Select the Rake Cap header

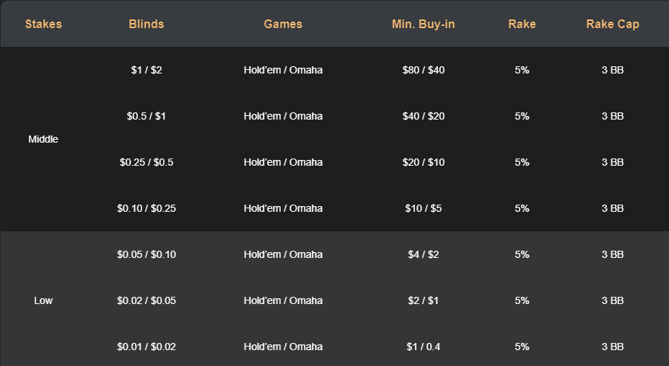pos(613,24)
